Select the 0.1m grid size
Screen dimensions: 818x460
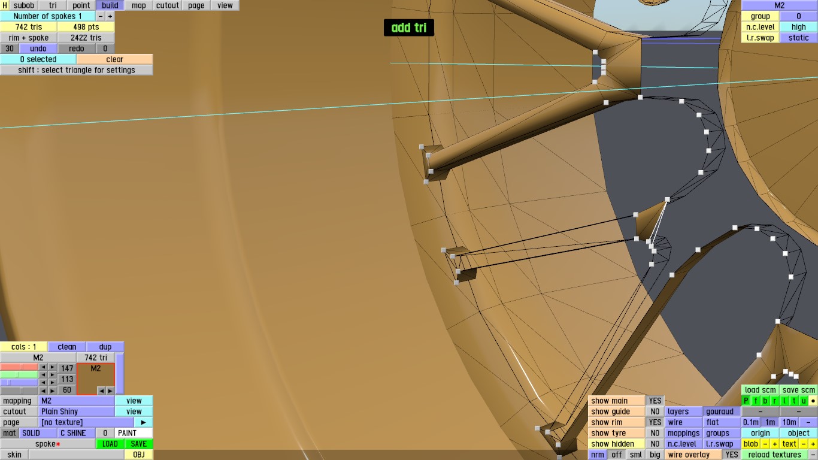751,422
